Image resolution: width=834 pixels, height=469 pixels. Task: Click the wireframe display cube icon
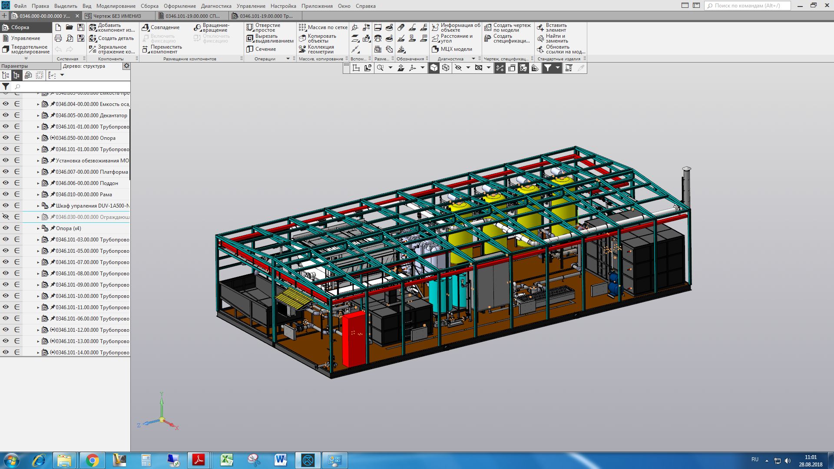click(446, 68)
